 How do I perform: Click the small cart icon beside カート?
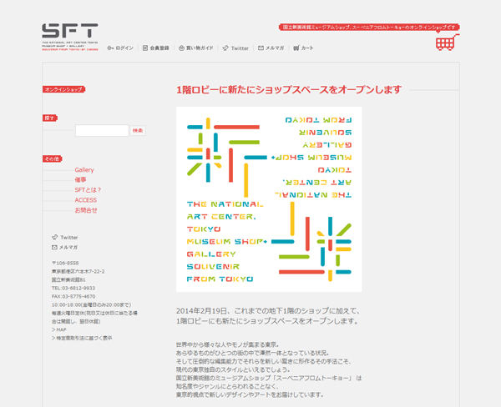click(x=296, y=48)
